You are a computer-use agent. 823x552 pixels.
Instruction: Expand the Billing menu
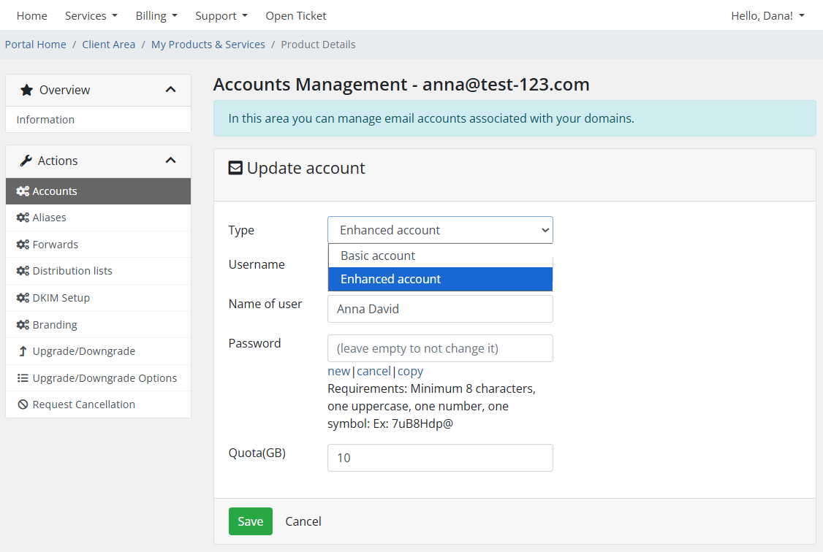pos(156,15)
